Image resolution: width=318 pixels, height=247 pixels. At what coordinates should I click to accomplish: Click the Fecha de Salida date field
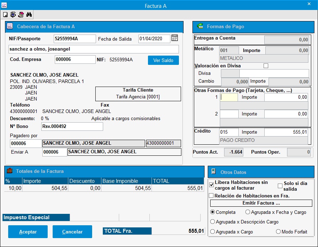point(154,38)
